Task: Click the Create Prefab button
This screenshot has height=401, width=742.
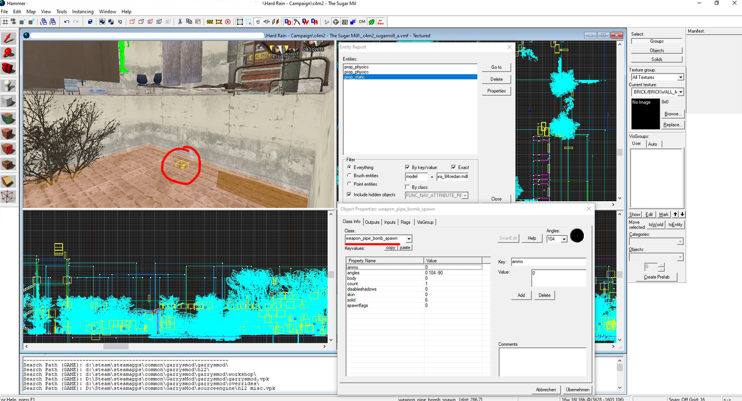Action: (656, 277)
